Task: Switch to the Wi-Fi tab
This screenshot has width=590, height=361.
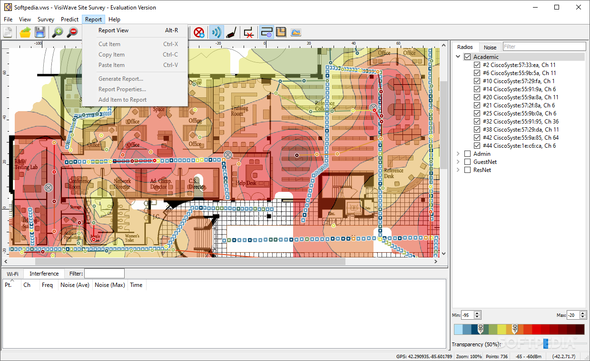Action: (13, 274)
